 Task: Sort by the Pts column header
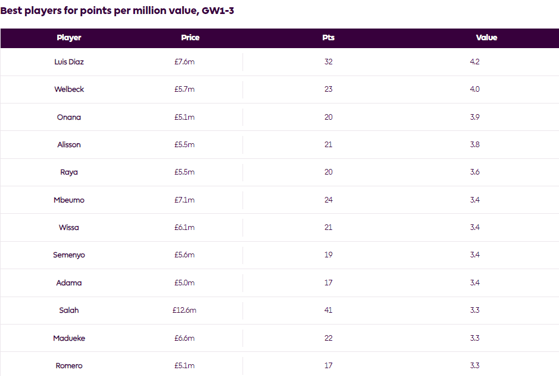pos(328,38)
